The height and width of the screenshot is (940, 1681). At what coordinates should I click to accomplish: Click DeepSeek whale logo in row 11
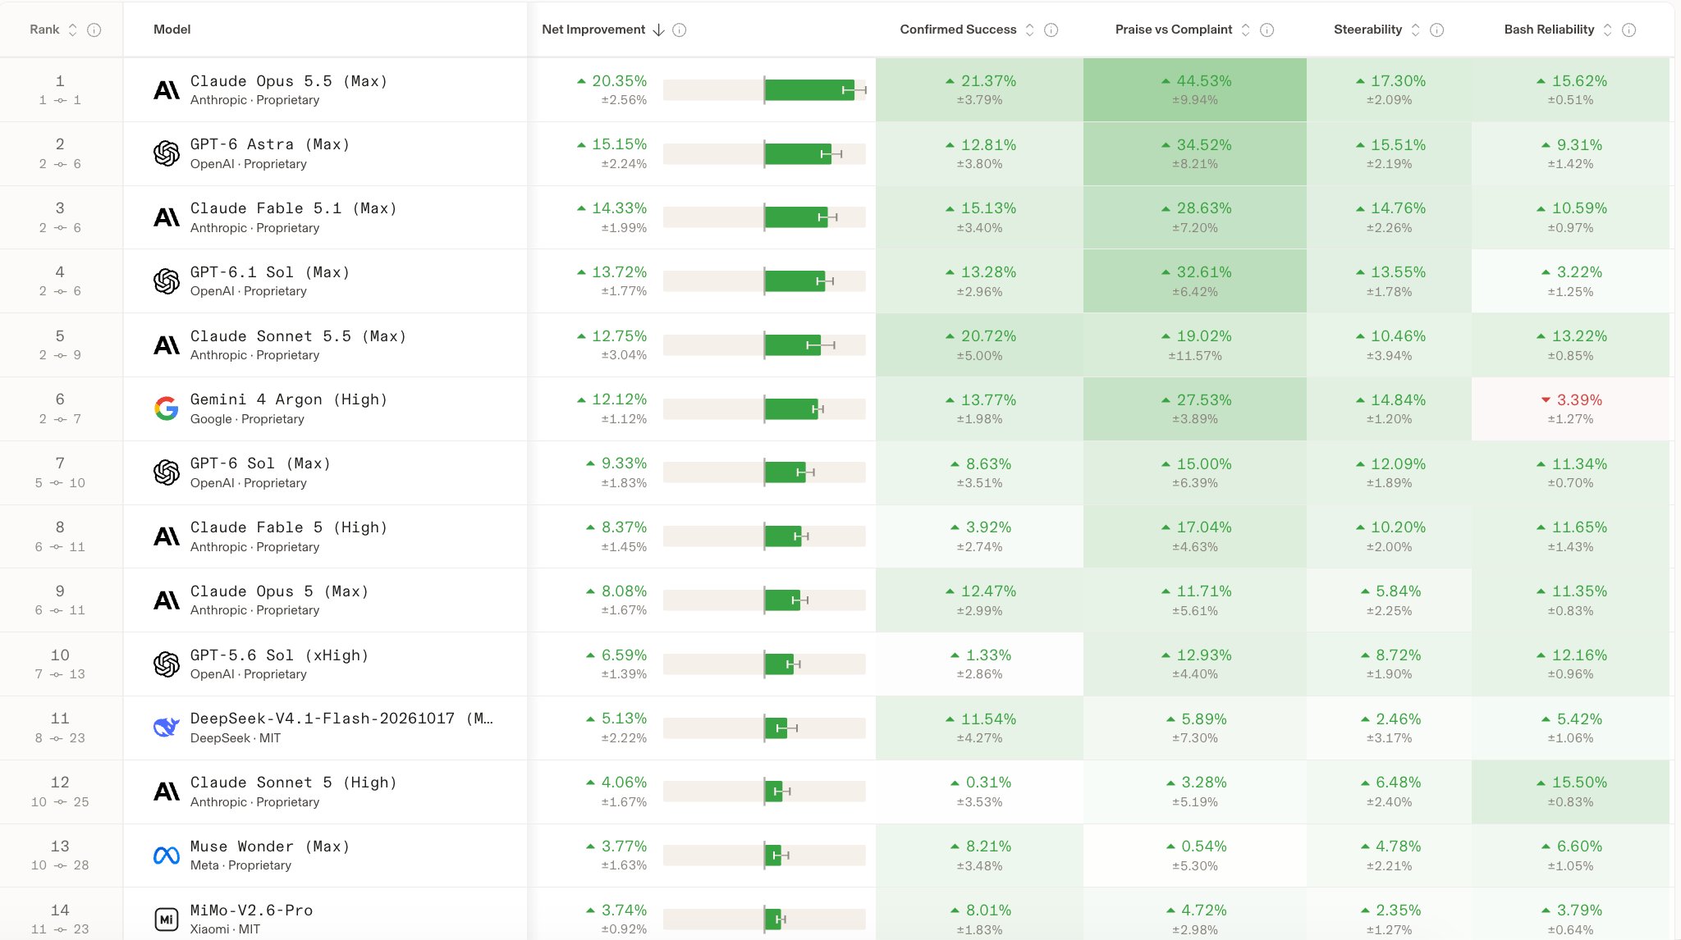pyautogui.click(x=167, y=728)
